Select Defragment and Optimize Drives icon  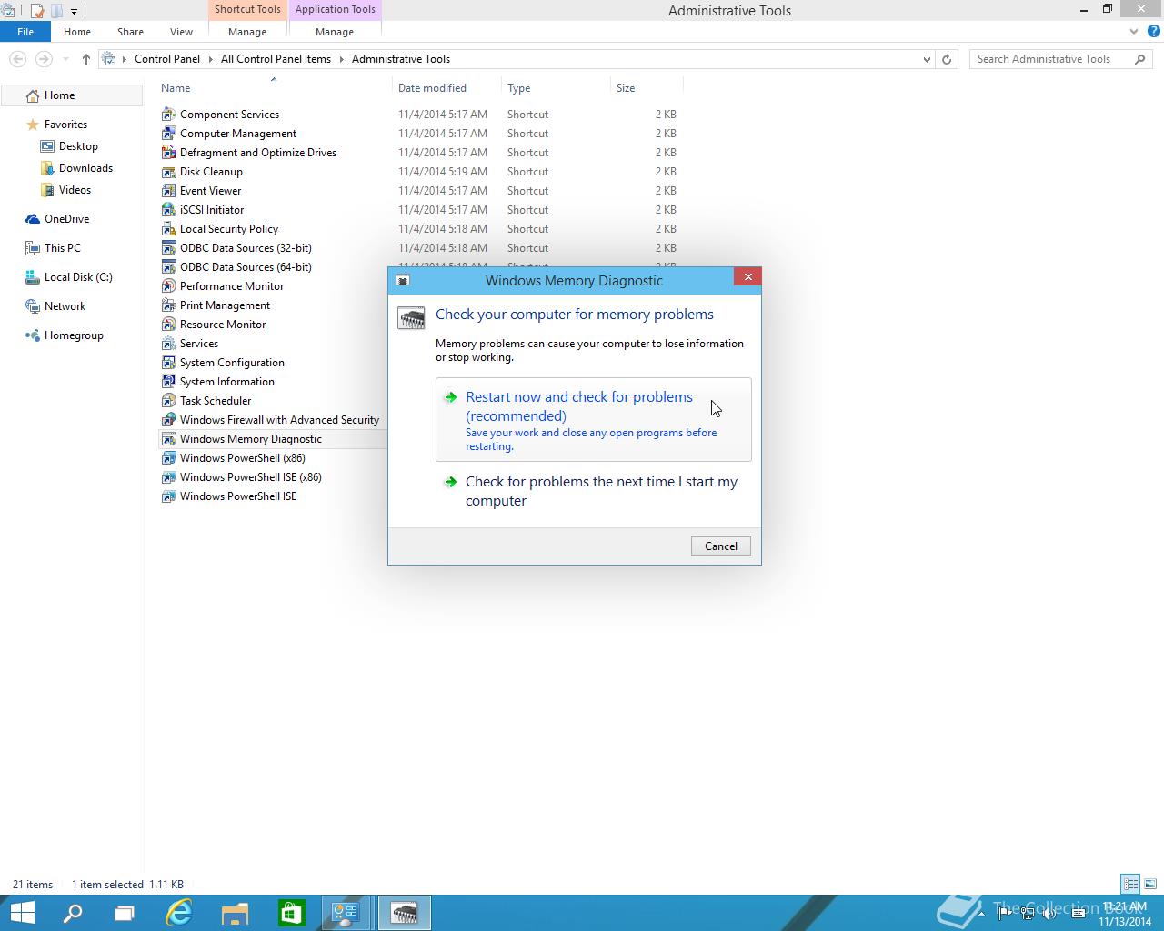pos(168,153)
